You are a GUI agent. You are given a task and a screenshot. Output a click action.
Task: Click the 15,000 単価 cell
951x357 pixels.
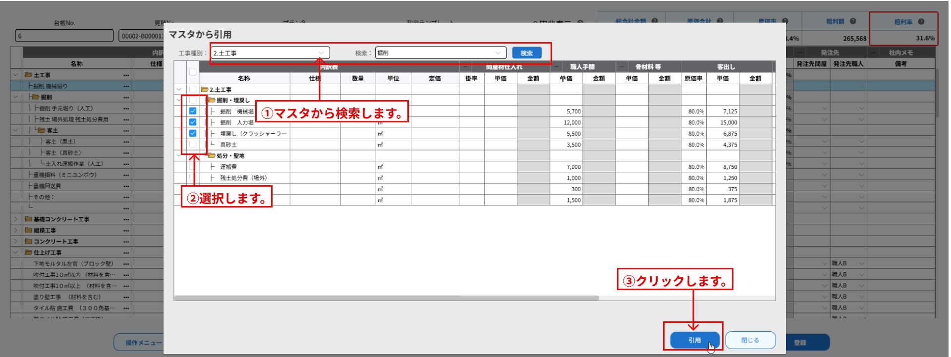(x=723, y=122)
